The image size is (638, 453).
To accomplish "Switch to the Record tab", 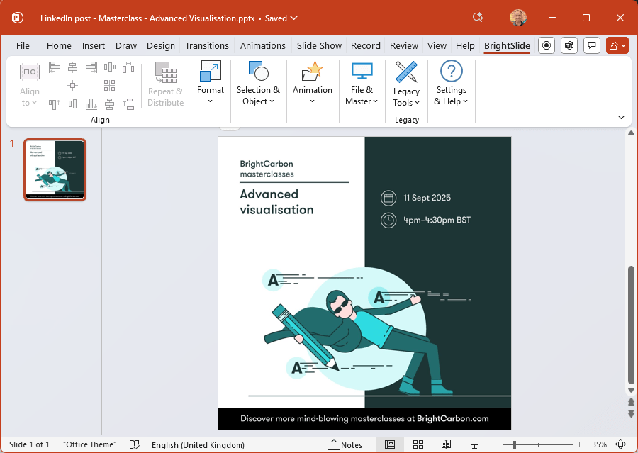I will 366,45.
